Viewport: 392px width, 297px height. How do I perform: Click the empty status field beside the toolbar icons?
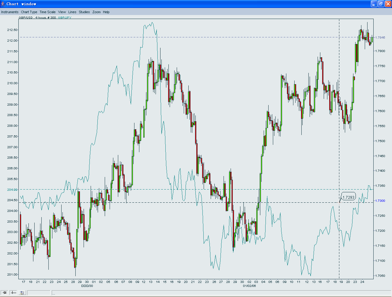tap(39, 293)
